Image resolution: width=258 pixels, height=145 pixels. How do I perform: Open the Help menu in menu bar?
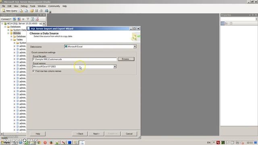[x=64, y=6]
